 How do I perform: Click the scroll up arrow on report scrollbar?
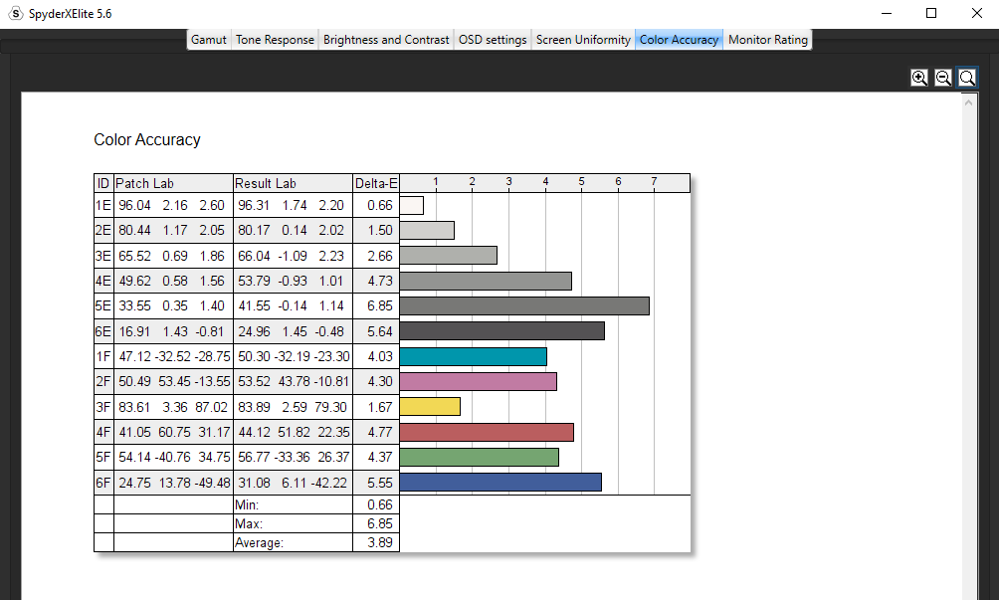[x=970, y=101]
